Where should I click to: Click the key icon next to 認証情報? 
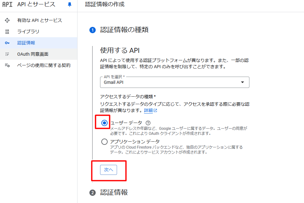[7, 43]
